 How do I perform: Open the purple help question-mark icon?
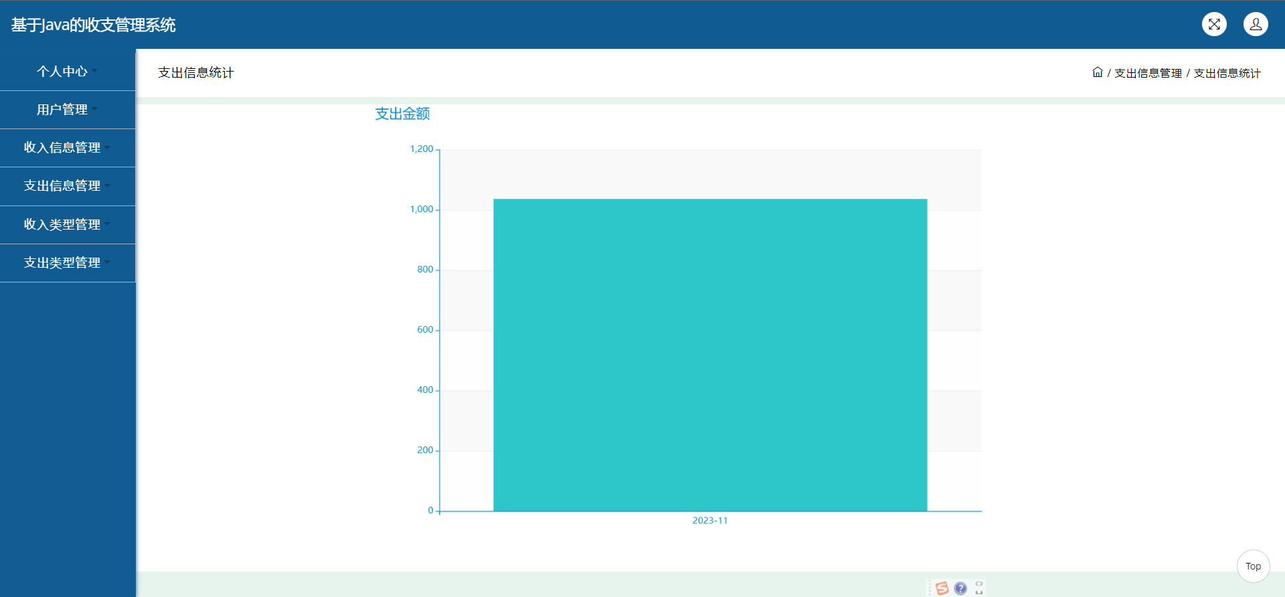pos(960,588)
